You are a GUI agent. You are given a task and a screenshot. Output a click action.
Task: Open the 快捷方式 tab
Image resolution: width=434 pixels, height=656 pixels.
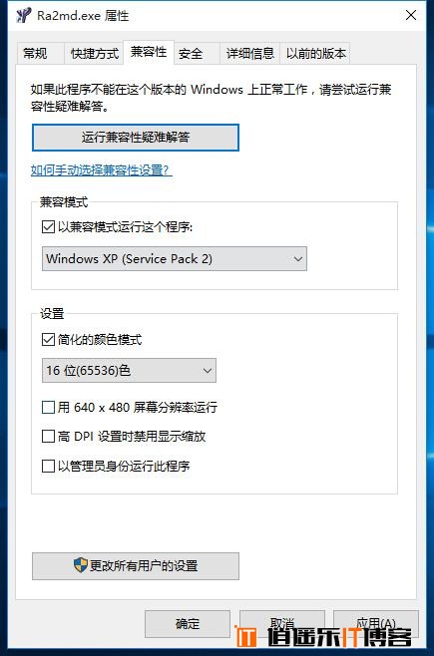tap(94, 54)
